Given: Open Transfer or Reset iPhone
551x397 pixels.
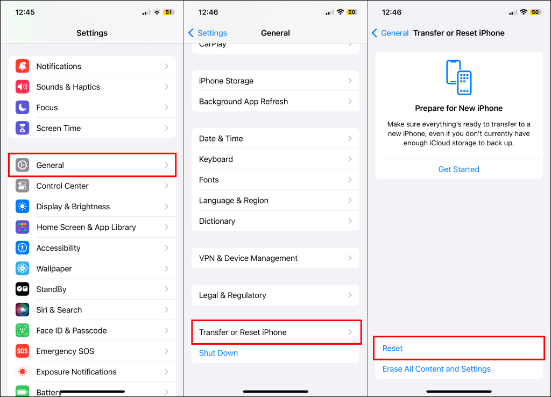Looking at the screenshot, I should pos(276,332).
